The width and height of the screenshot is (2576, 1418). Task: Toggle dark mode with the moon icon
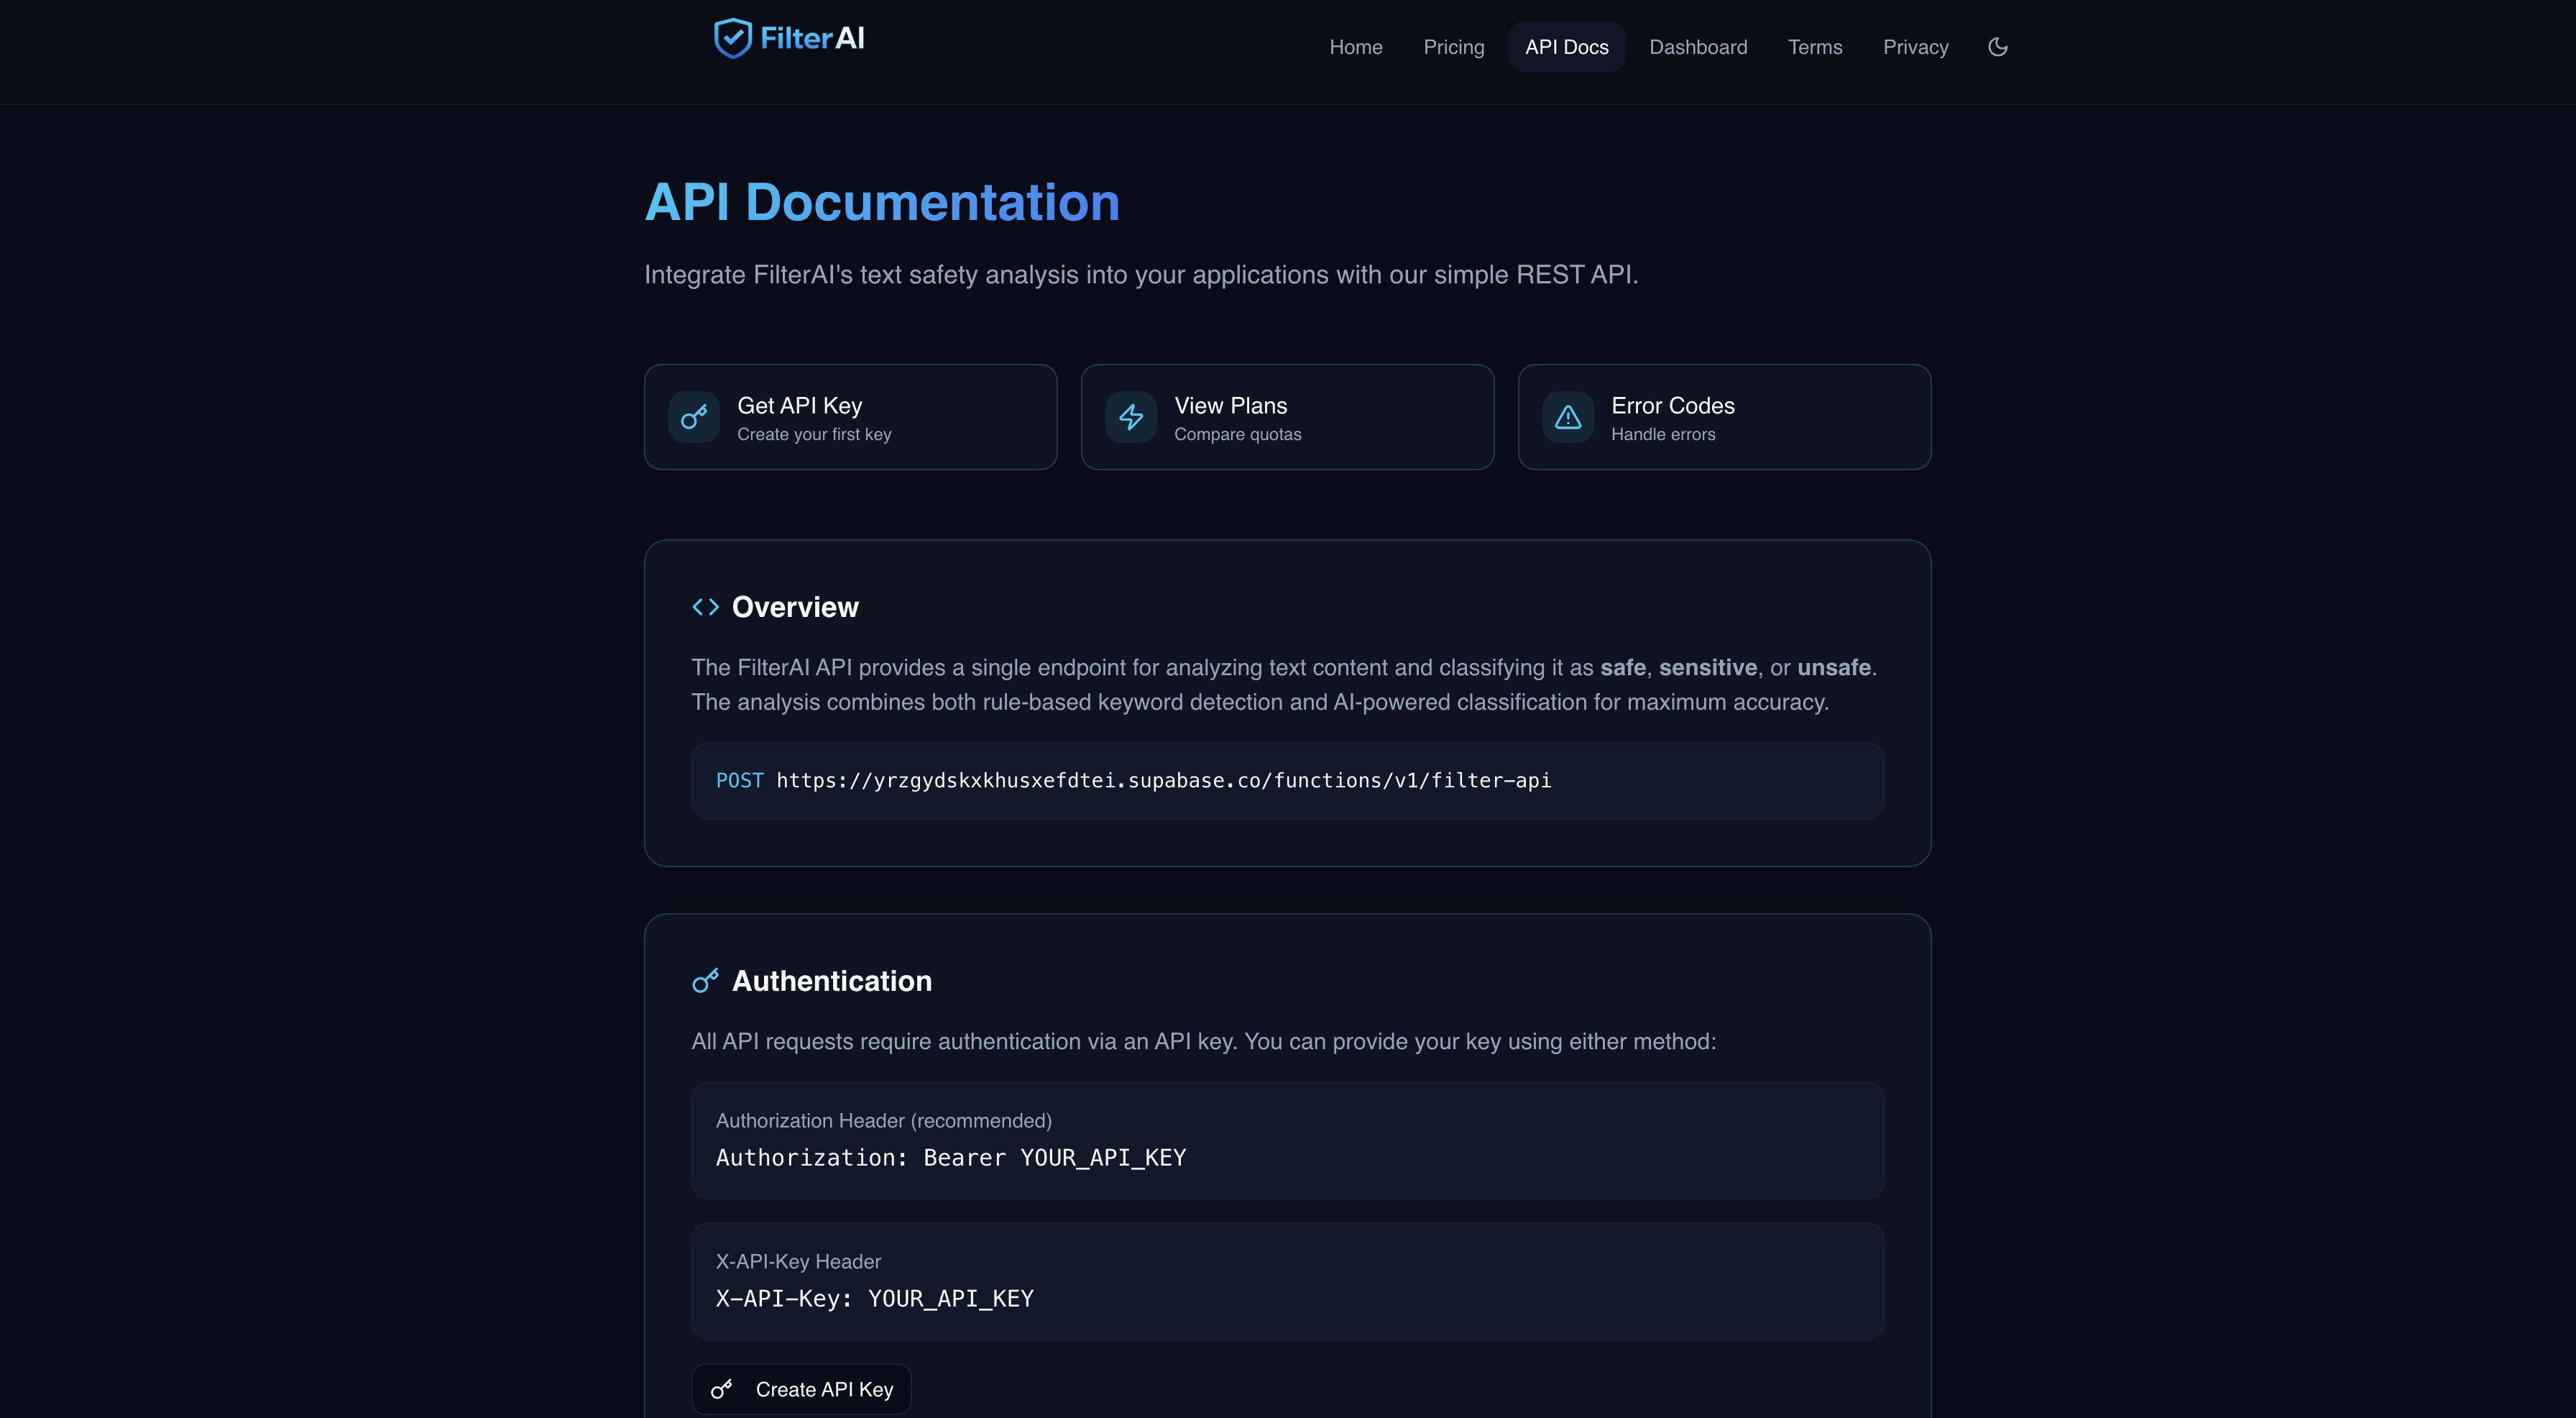(x=1997, y=46)
